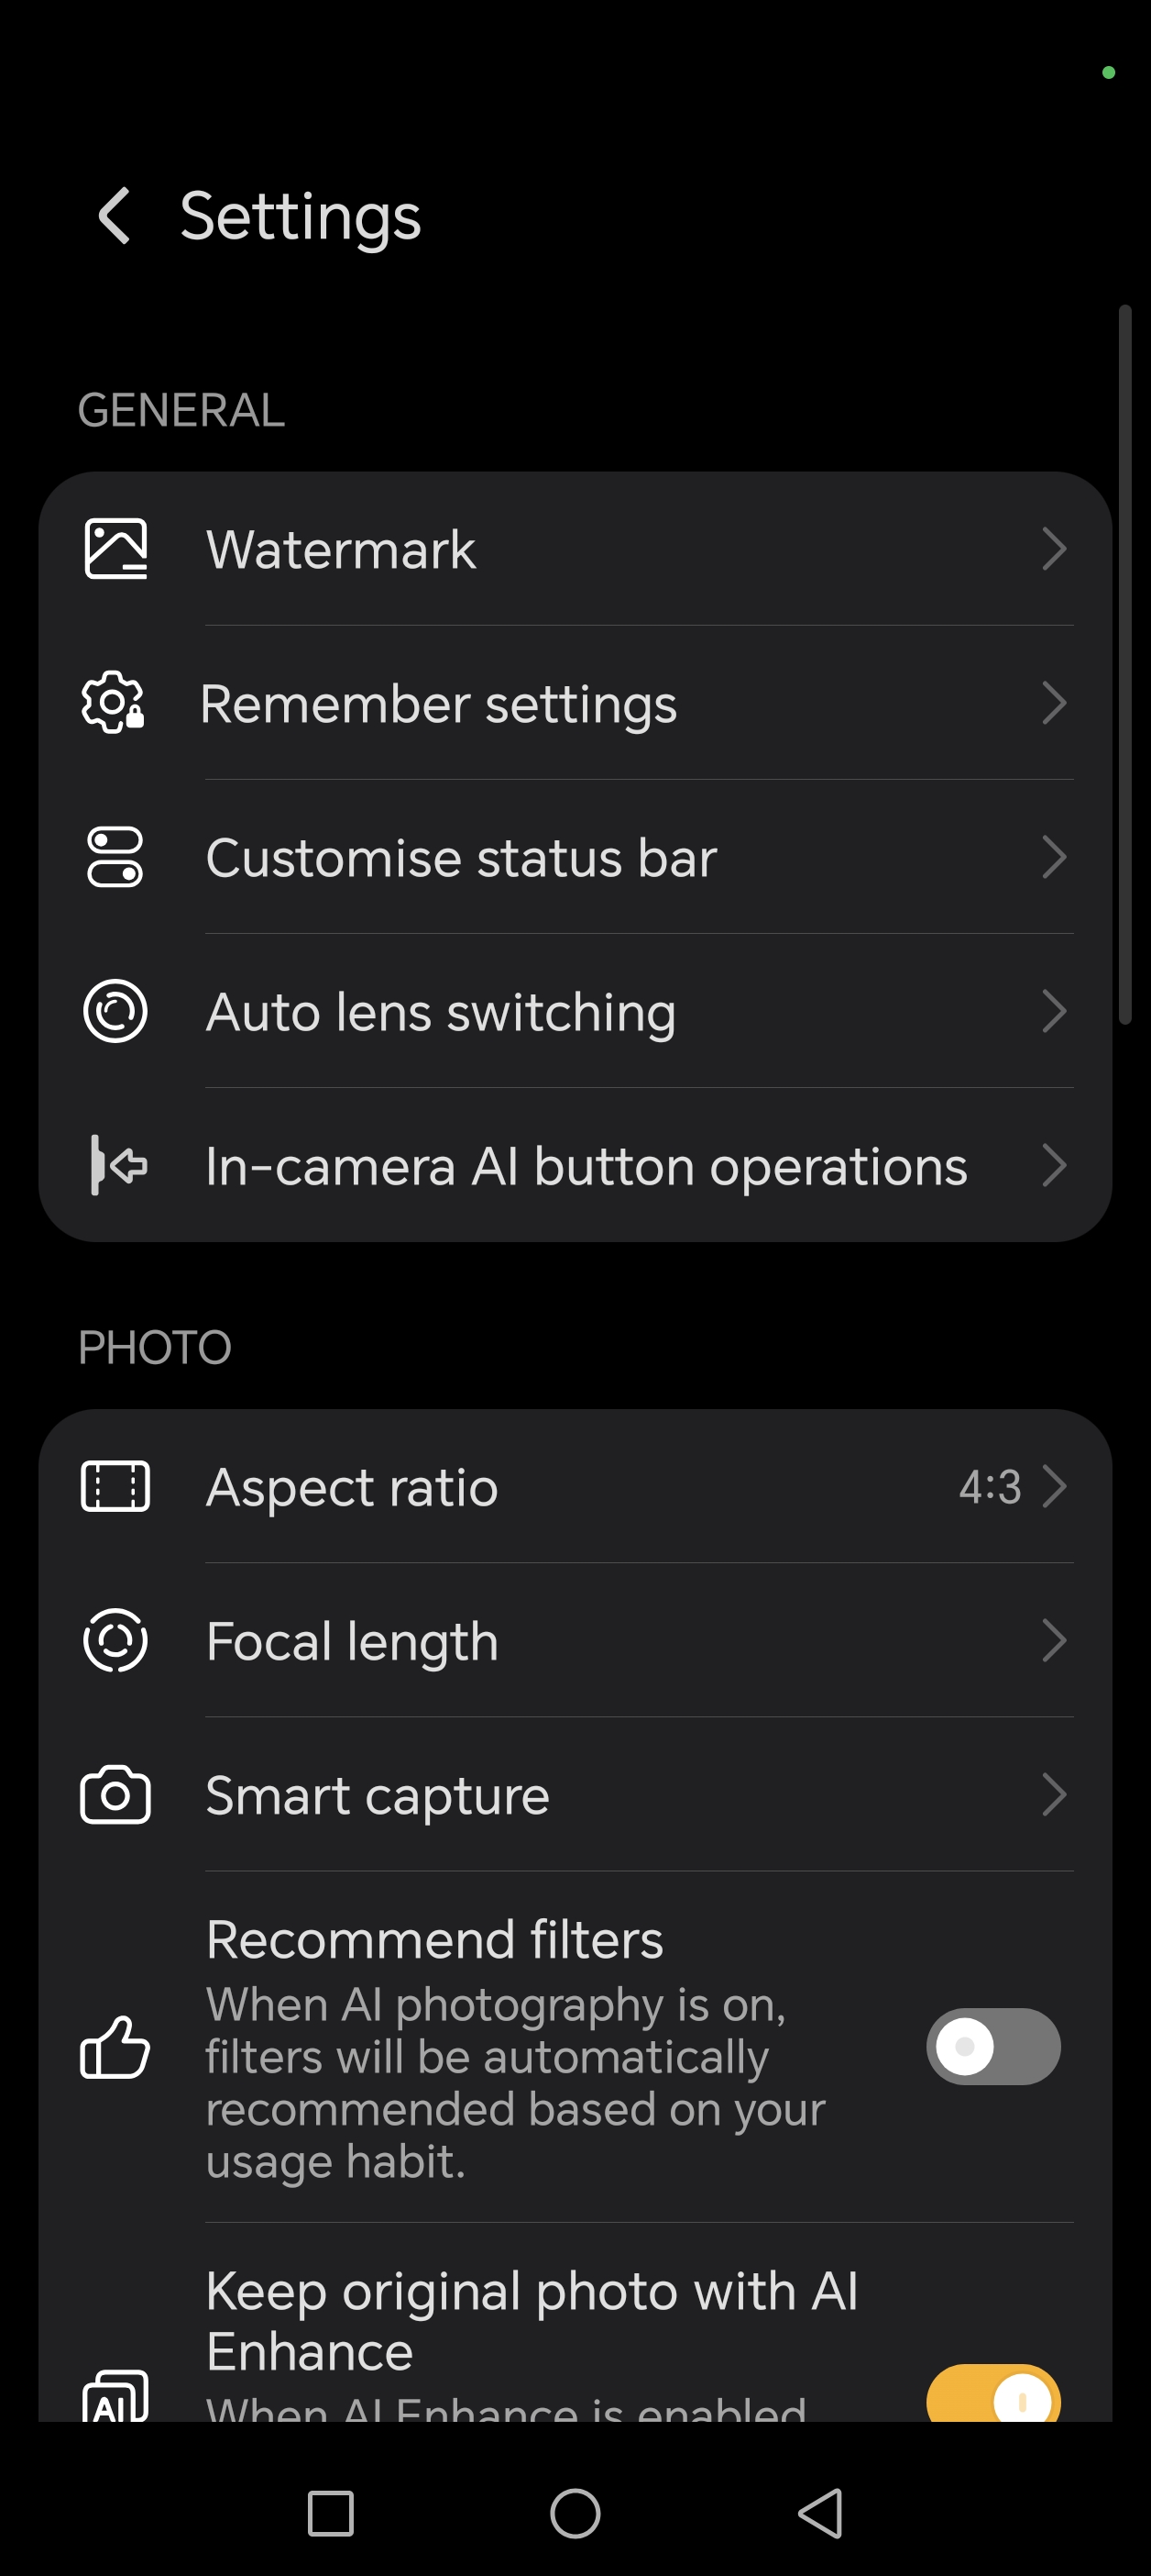Open the Remember settings menu entry
Screen dimensions: 1151x2576
[440, 704]
